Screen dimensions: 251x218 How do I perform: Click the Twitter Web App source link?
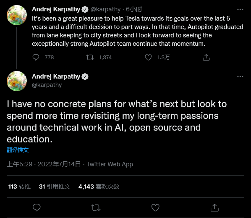click(110, 164)
